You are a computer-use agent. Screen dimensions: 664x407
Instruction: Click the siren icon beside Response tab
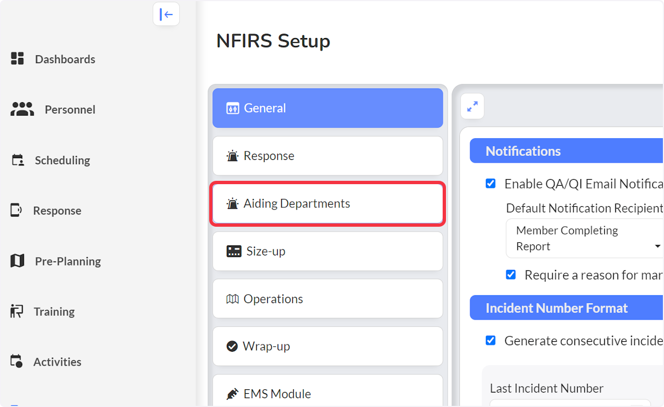point(232,155)
